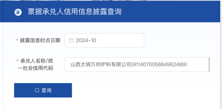The image size is (222, 109).
Task: Click the text cursor at the input field end
Action: pos(209,64)
